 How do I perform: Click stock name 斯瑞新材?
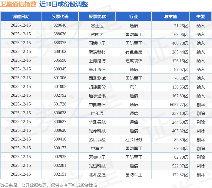click(x=97, y=52)
